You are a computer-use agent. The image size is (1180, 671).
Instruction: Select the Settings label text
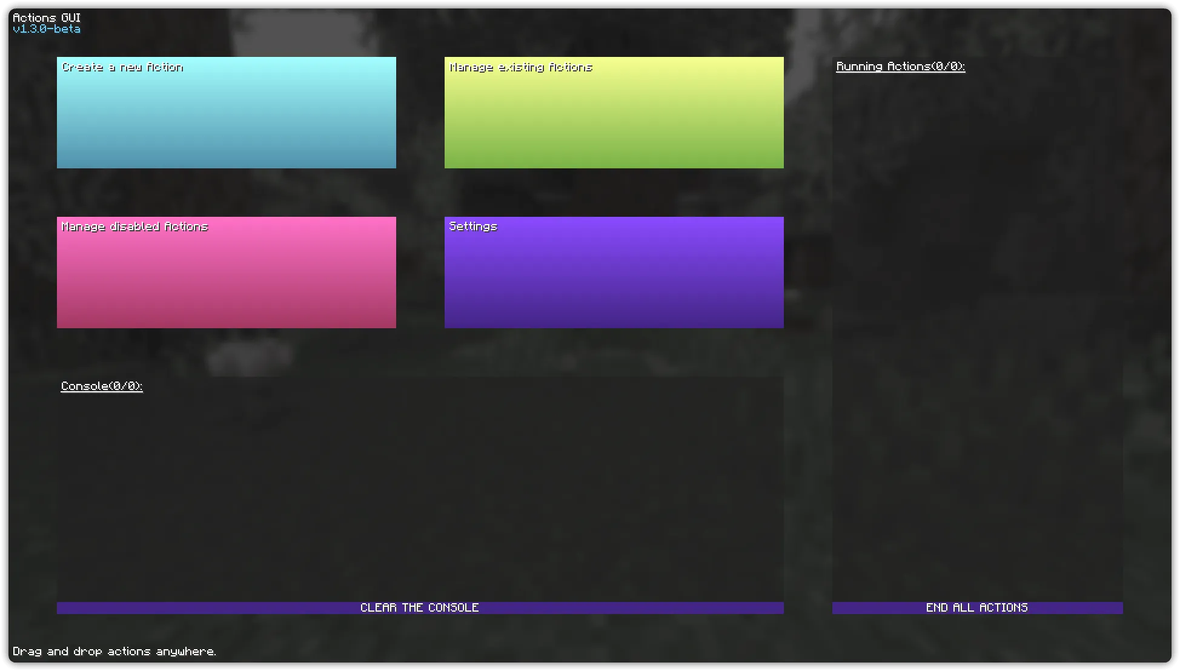pos(472,226)
